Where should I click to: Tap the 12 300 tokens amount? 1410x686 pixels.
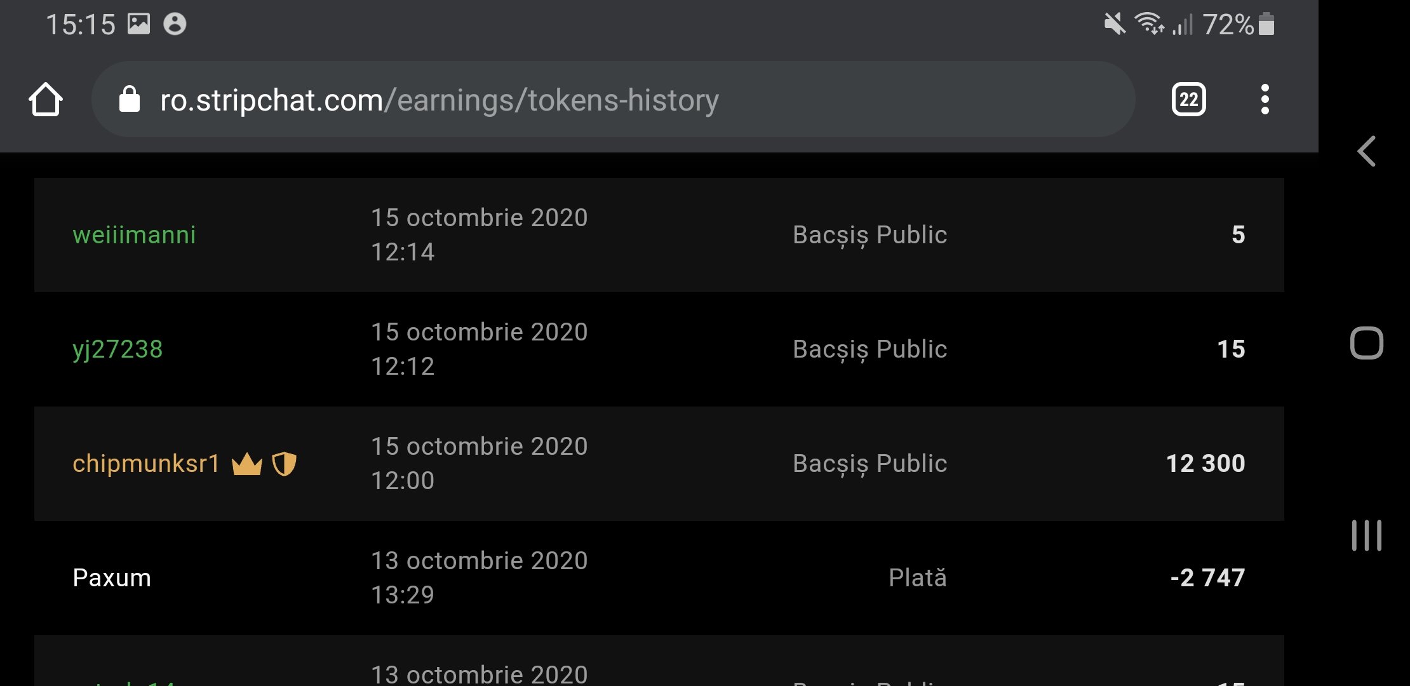tap(1205, 464)
